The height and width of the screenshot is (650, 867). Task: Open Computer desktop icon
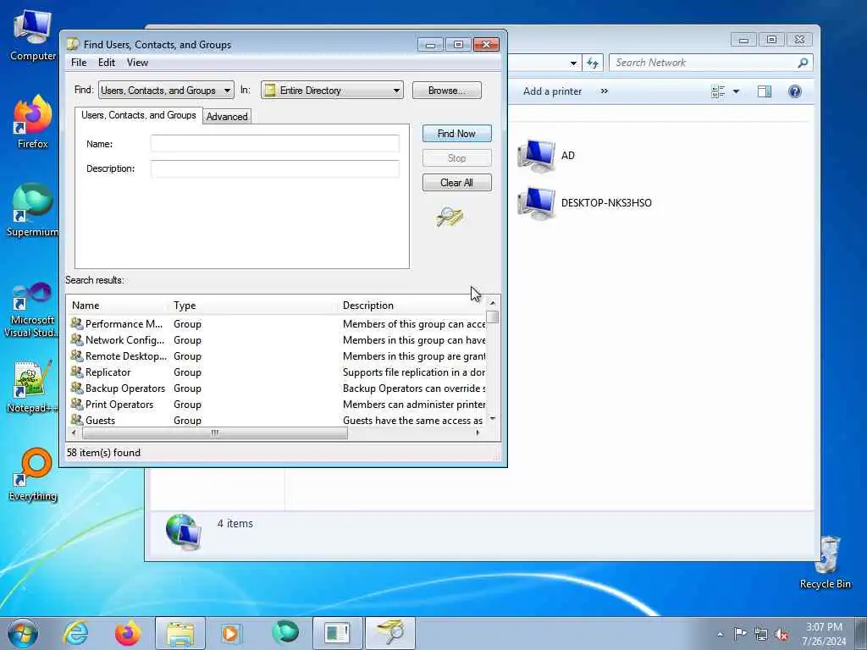click(x=33, y=36)
